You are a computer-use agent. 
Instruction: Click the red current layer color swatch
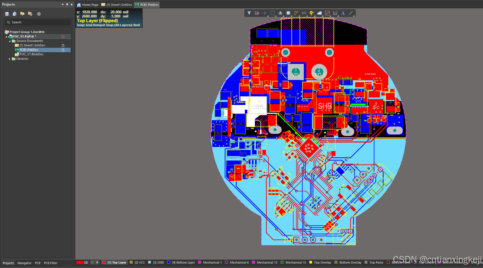point(80,262)
